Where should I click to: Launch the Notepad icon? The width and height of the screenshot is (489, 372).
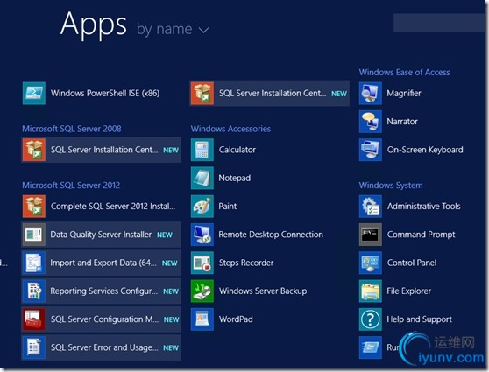coord(202,178)
